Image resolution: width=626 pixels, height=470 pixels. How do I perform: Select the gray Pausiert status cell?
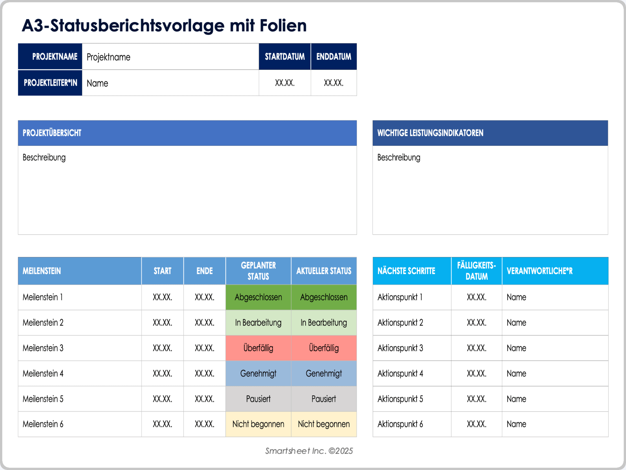[x=258, y=399]
